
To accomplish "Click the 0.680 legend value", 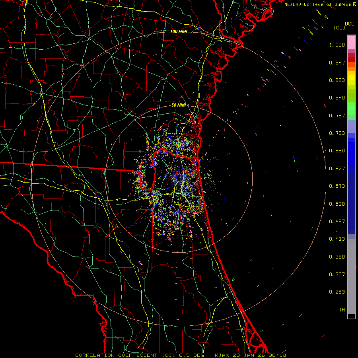I will tap(337, 151).
